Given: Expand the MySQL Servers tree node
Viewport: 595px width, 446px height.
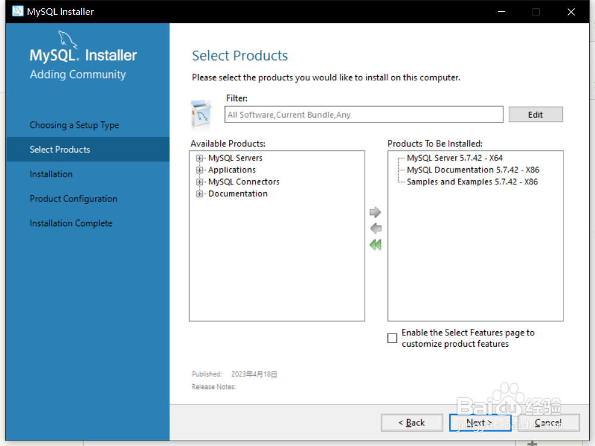Looking at the screenshot, I should click(199, 158).
